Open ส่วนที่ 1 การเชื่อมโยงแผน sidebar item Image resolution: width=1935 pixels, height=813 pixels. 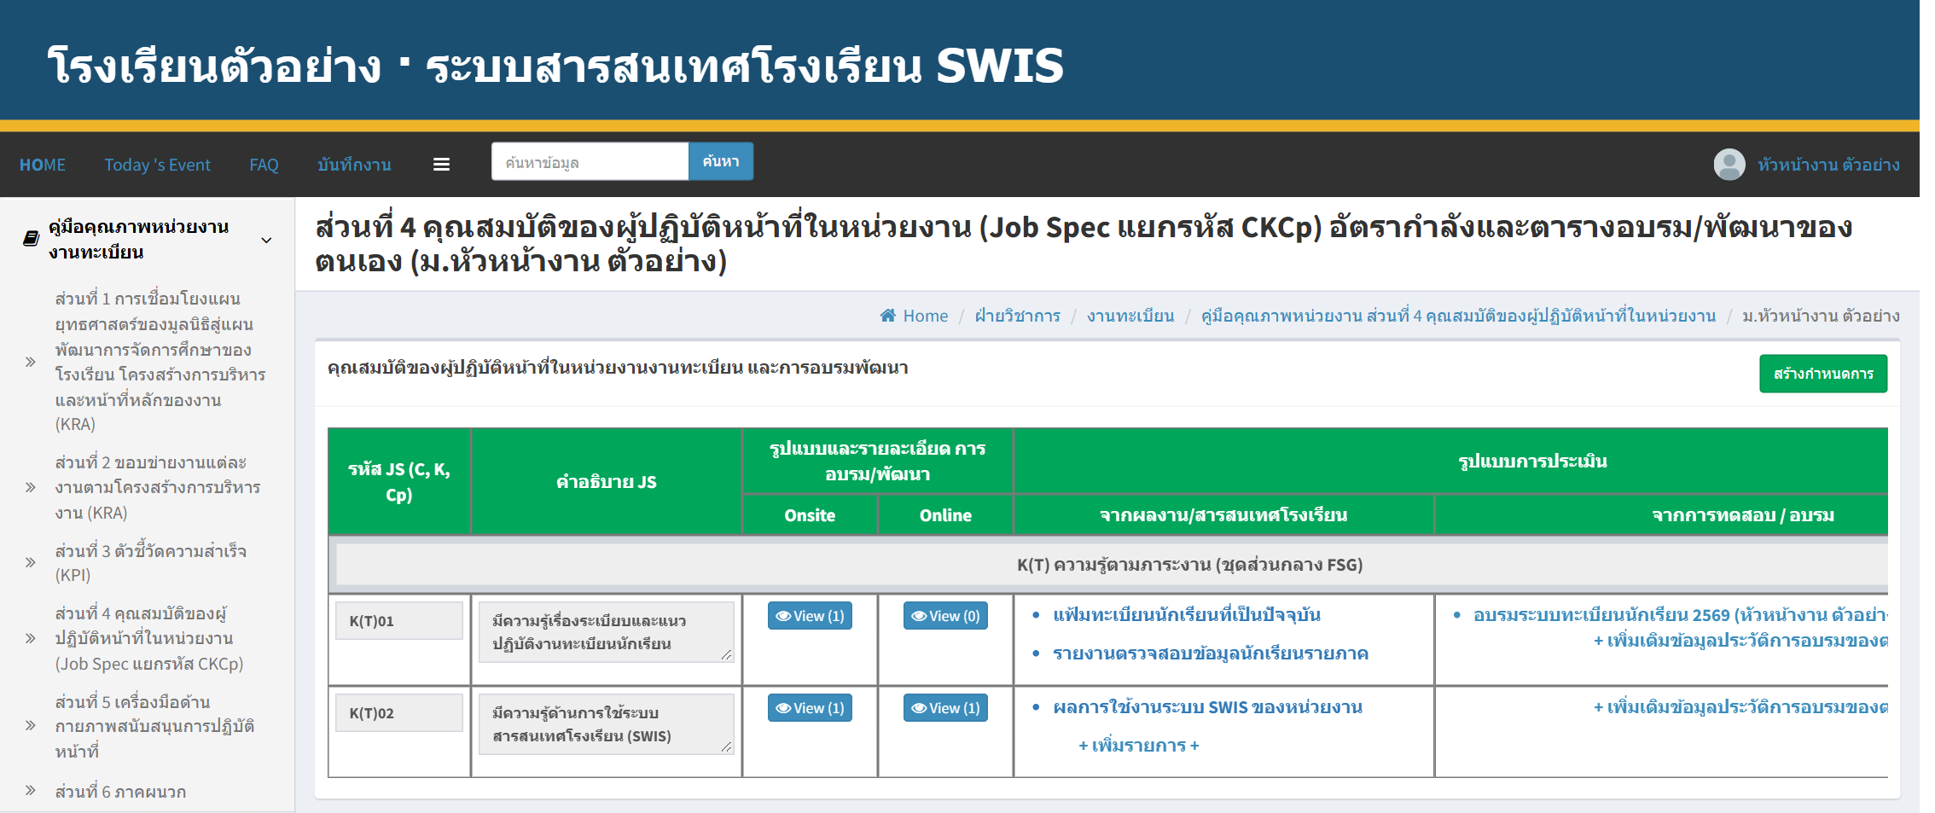[160, 362]
